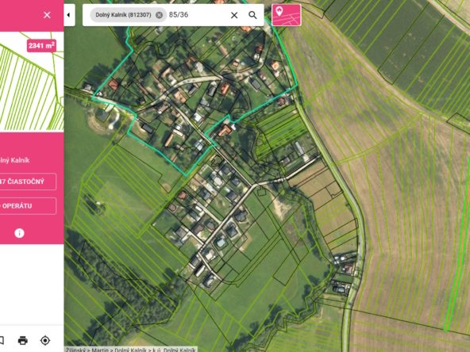Clear the search text 85/36
Viewport: 470px width, 352px height.
[234, 15]
